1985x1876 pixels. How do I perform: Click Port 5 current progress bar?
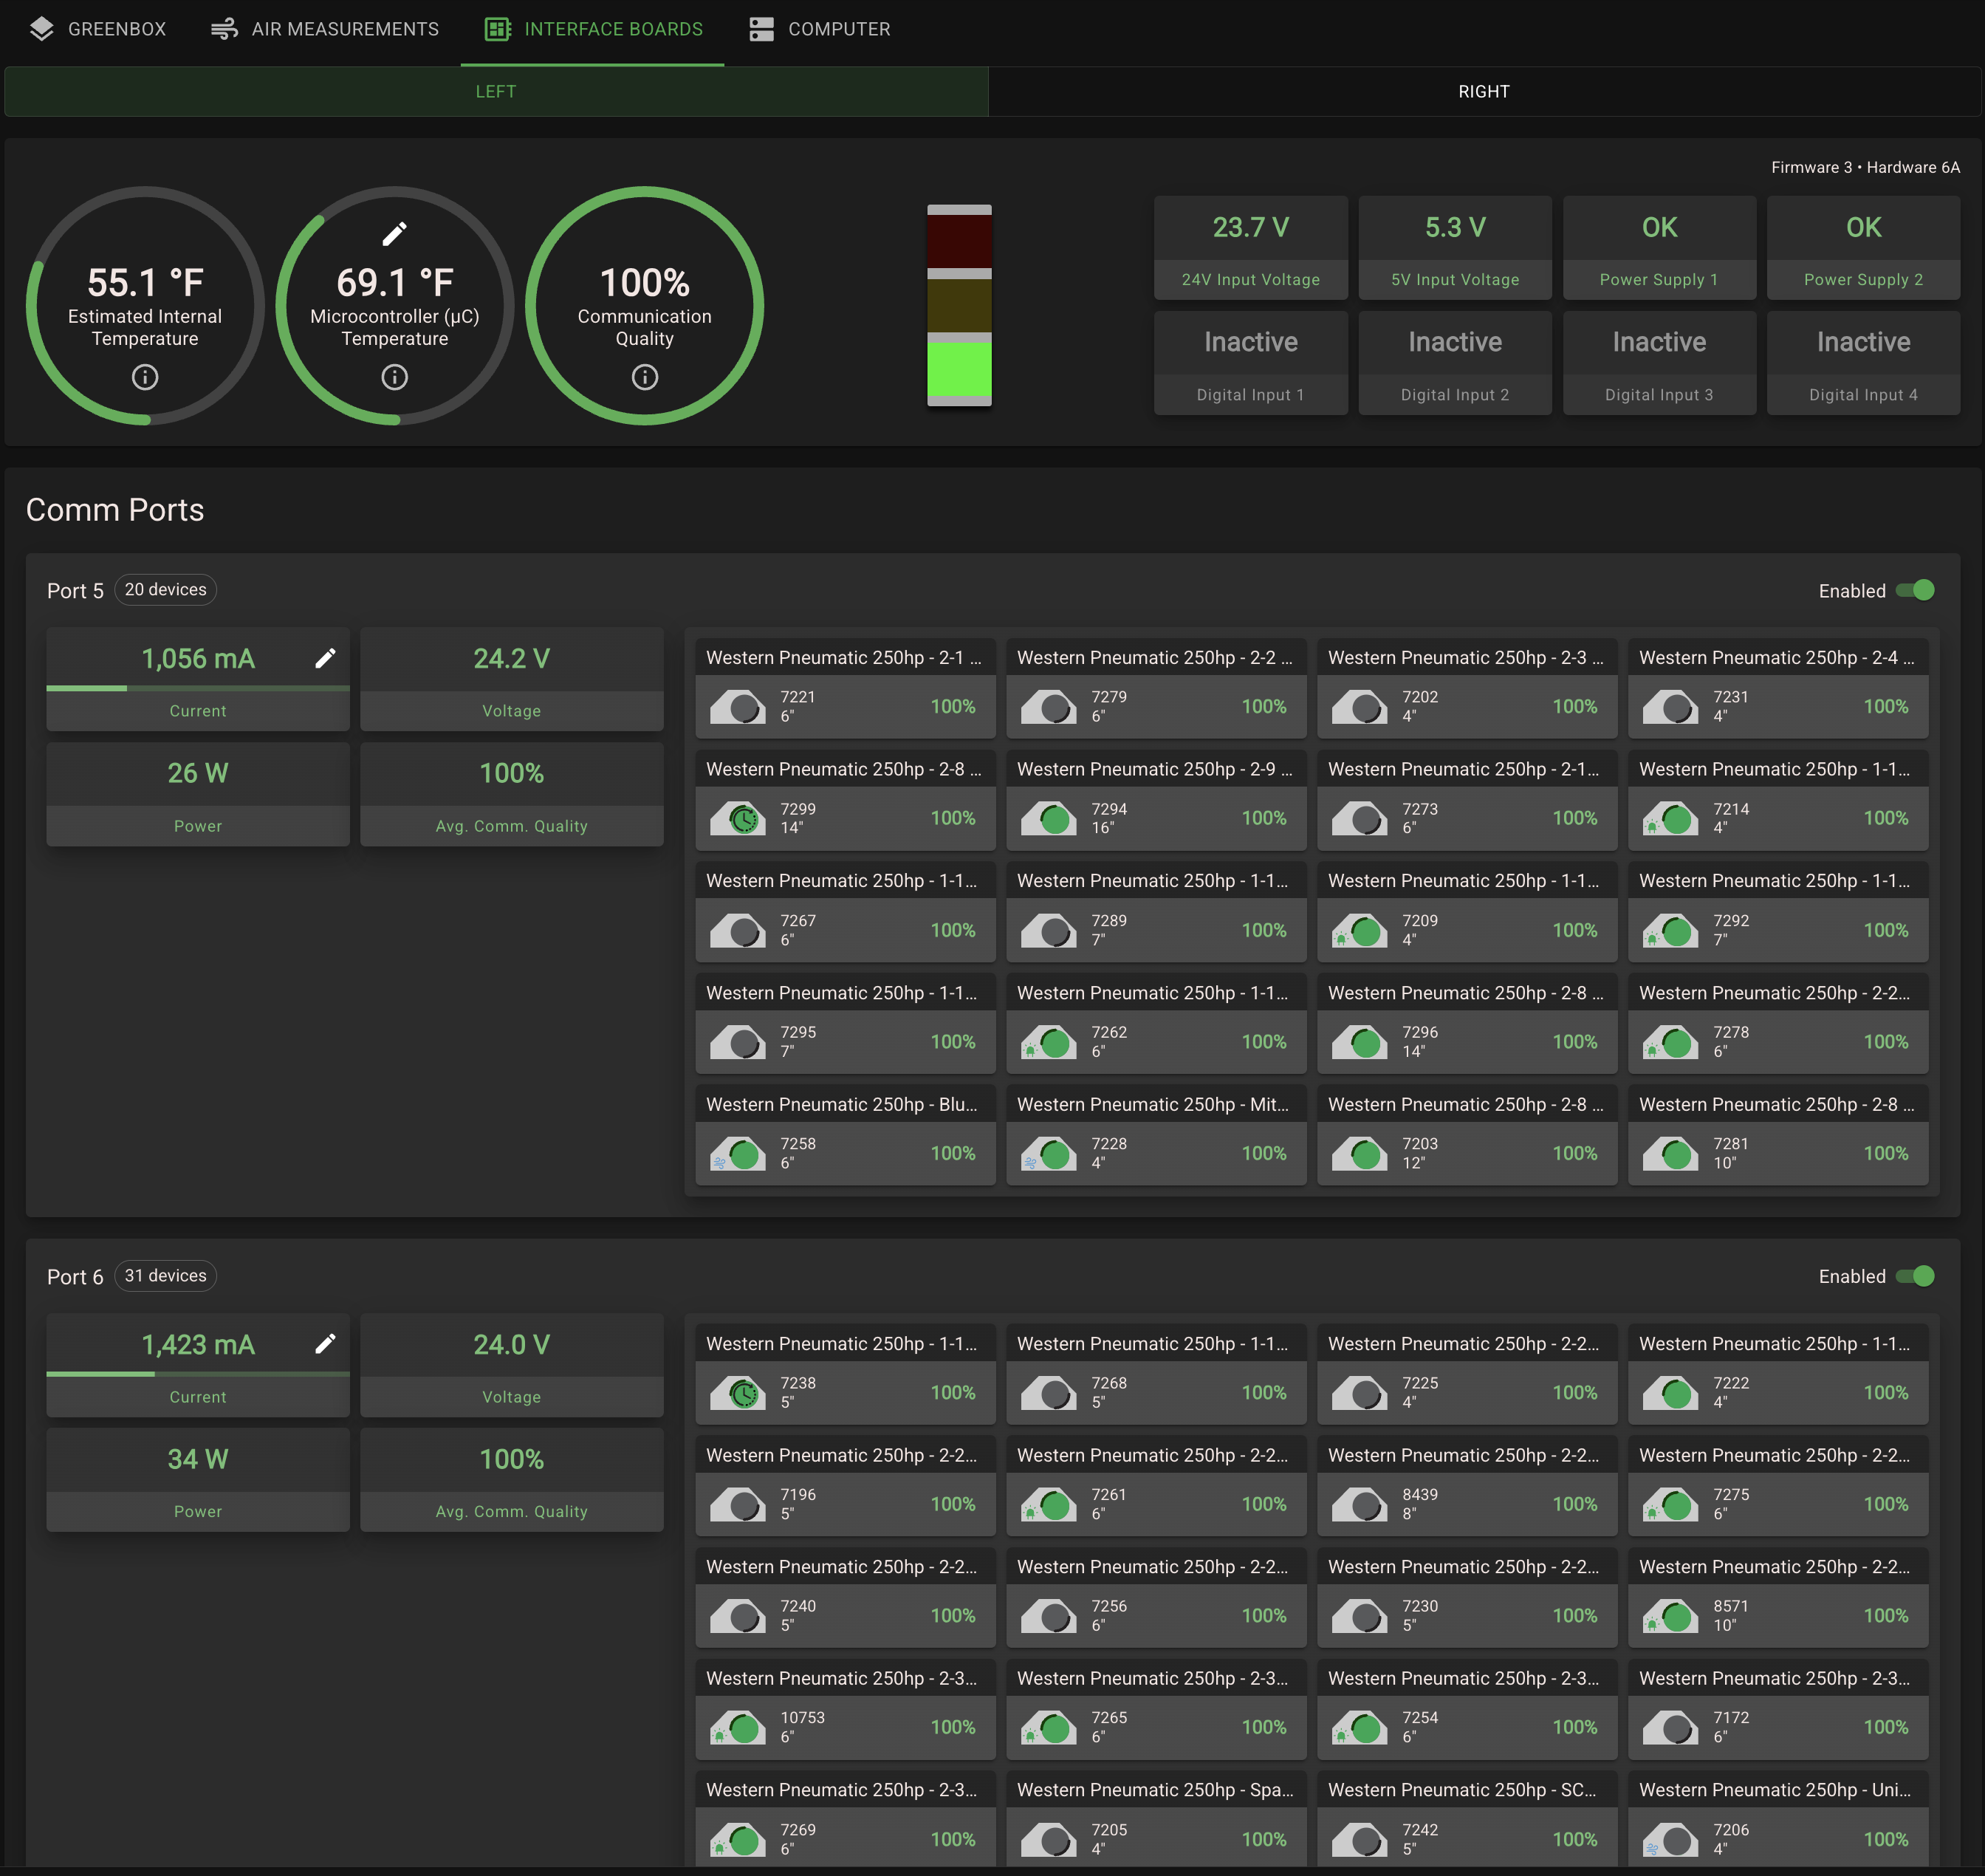coord(198,688)
